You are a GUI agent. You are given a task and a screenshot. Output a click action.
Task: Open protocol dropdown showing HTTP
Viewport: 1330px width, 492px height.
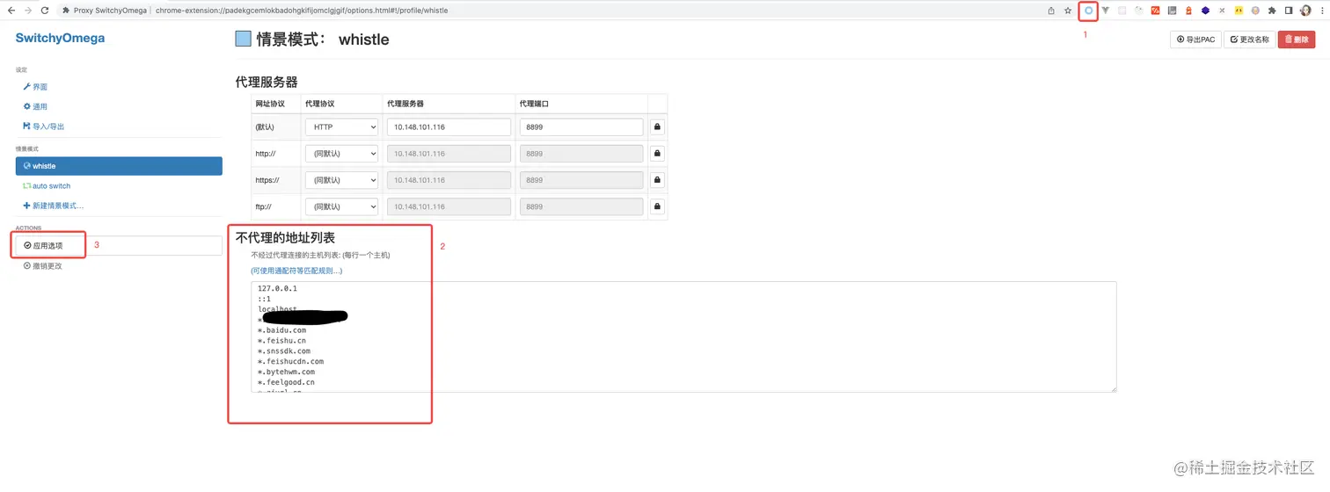point(341,127)
